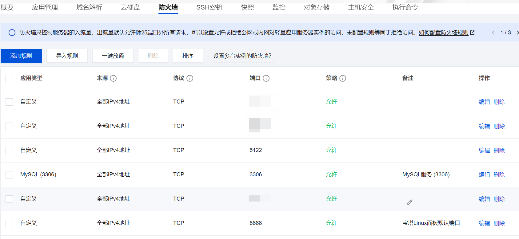
Task: Tick the checkbox for port 5122 rule
Action: pos(9,151)
